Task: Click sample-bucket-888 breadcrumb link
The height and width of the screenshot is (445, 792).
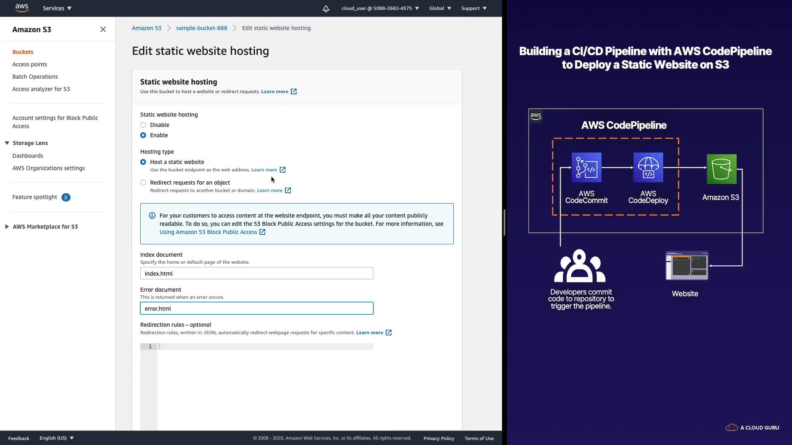Action: click(201, 28)
